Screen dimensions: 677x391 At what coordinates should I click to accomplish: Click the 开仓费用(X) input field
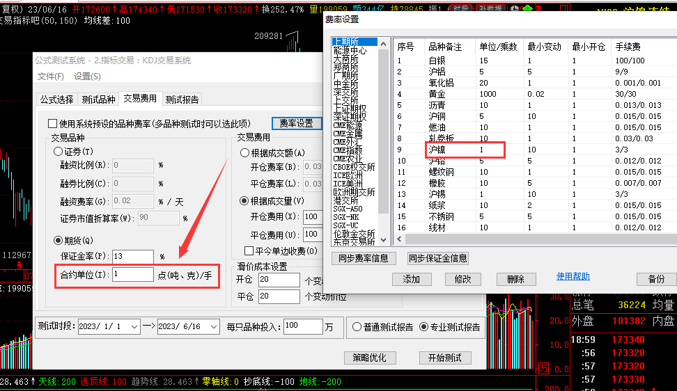tap(313, 216)
